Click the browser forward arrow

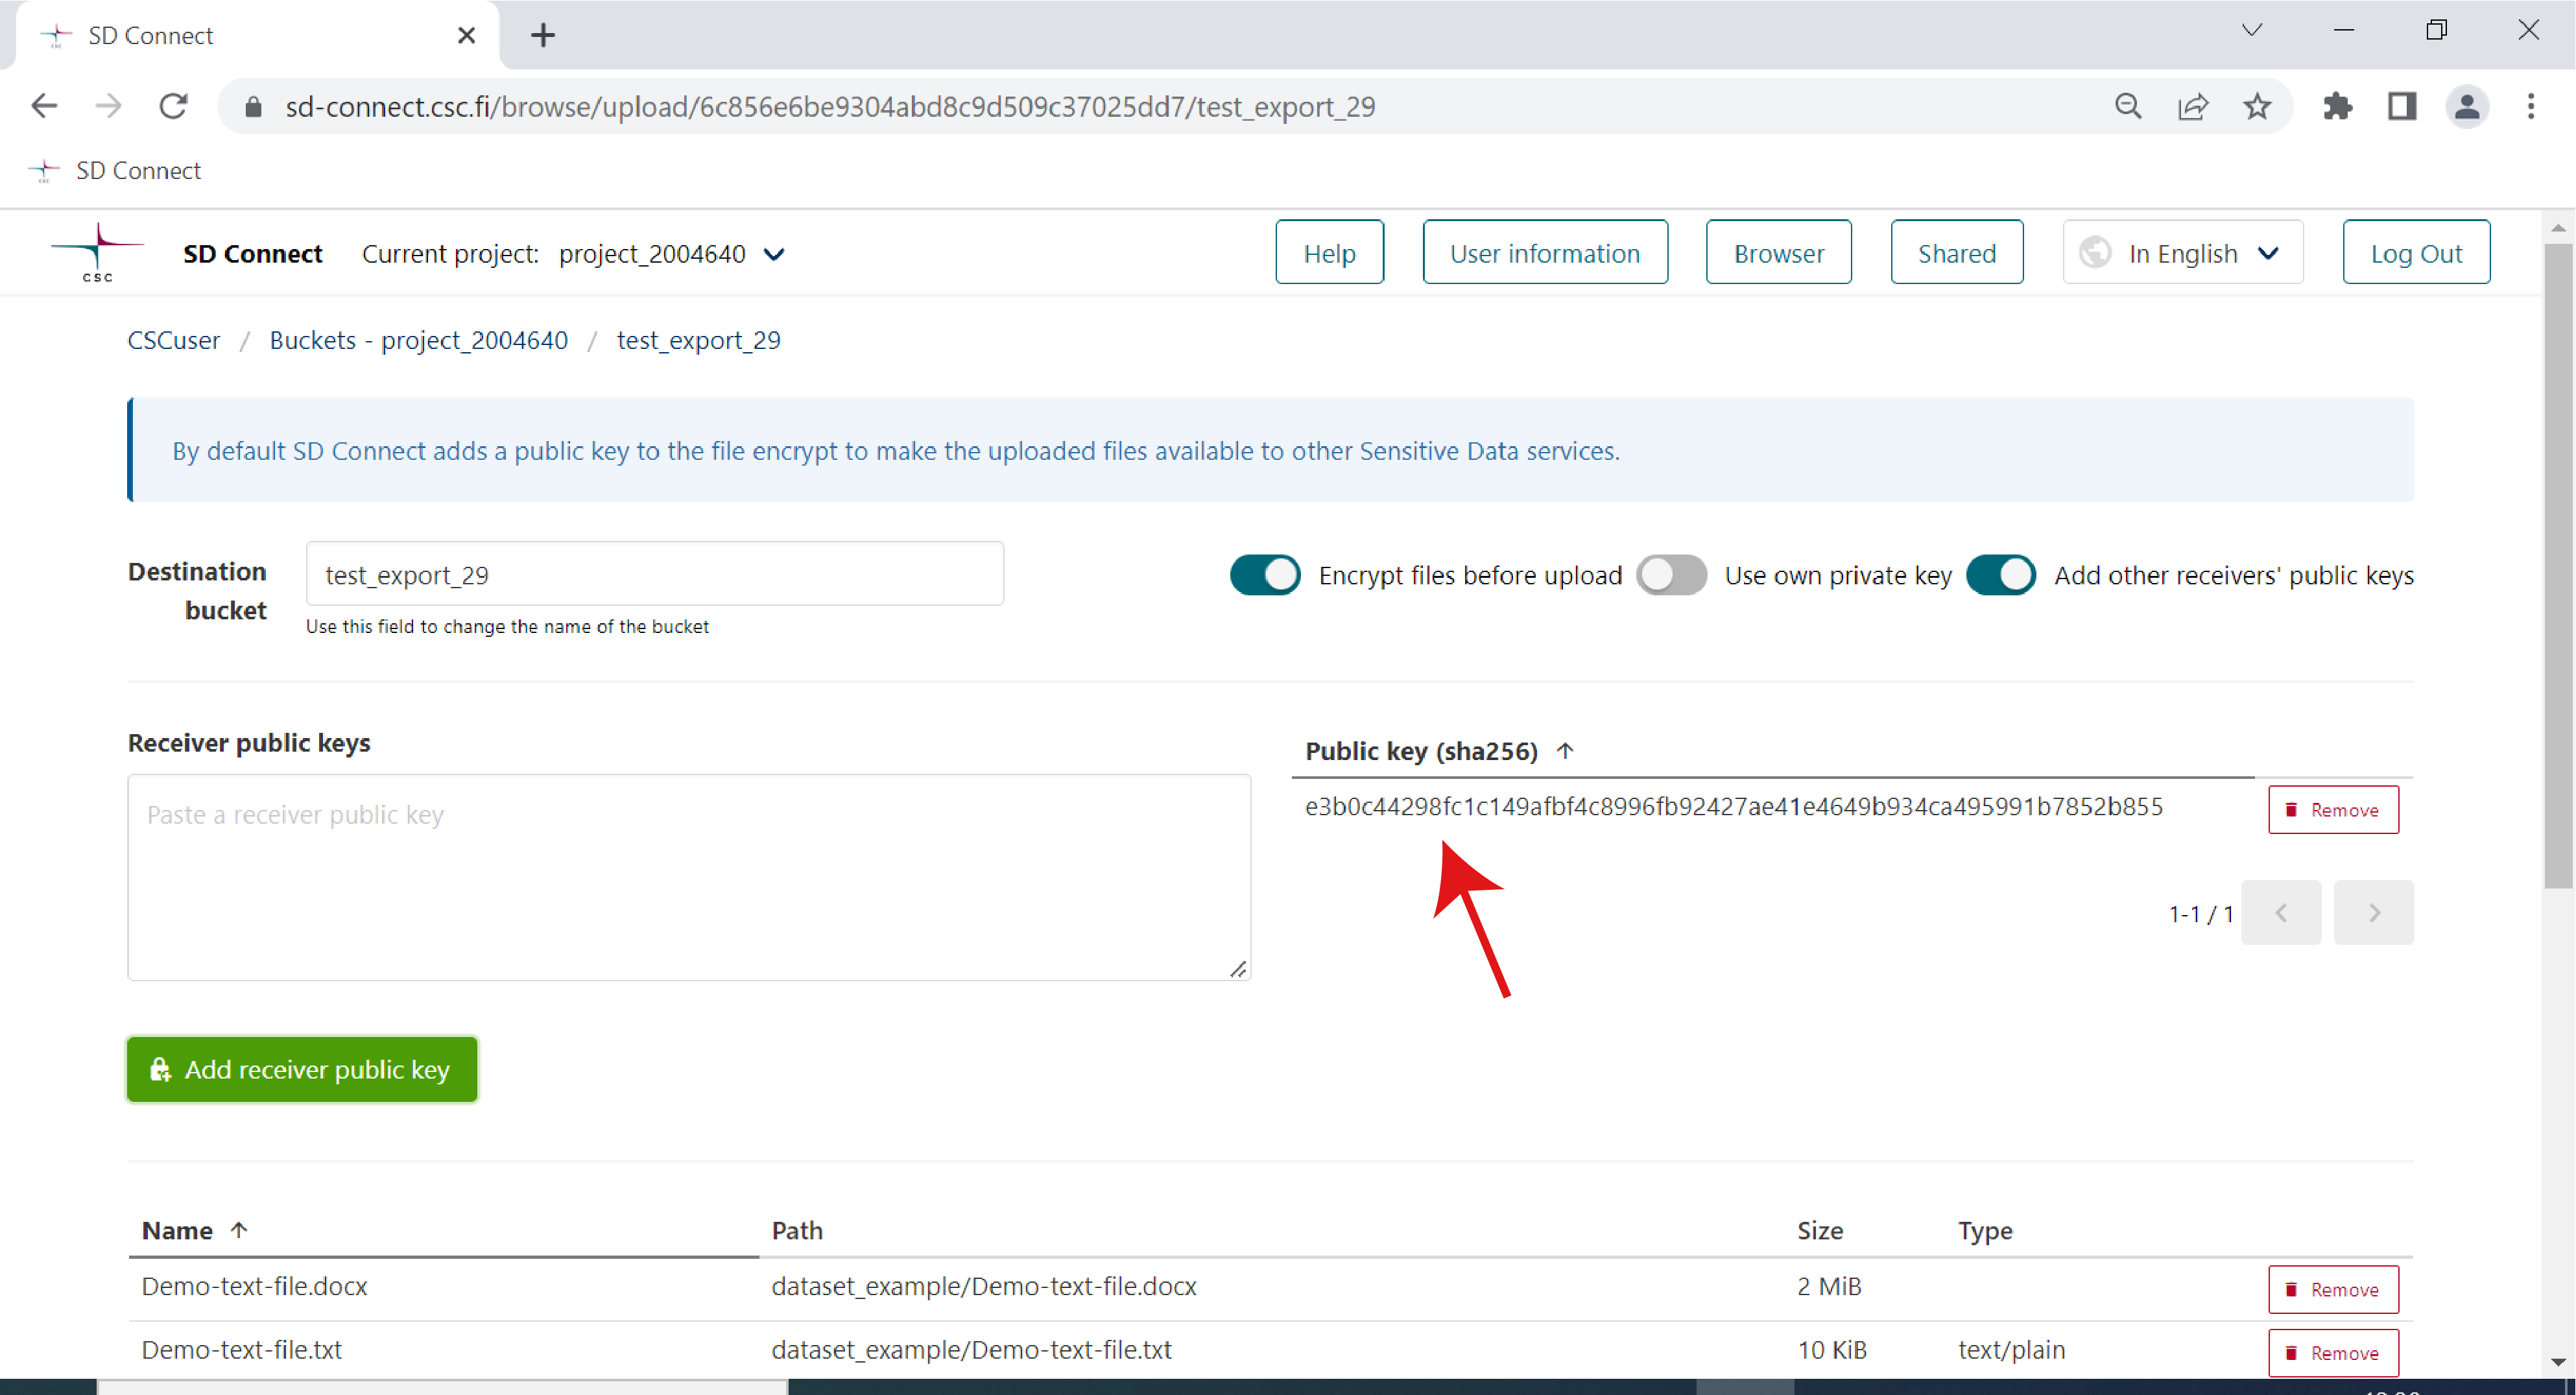108,106
